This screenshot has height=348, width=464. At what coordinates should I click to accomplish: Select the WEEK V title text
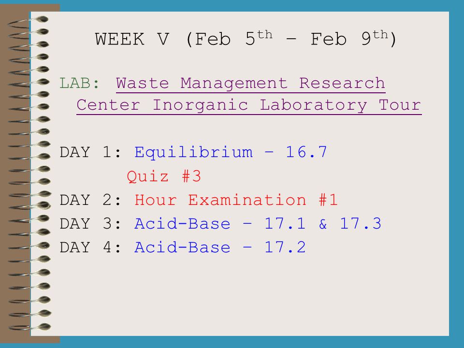coord(132,39)
